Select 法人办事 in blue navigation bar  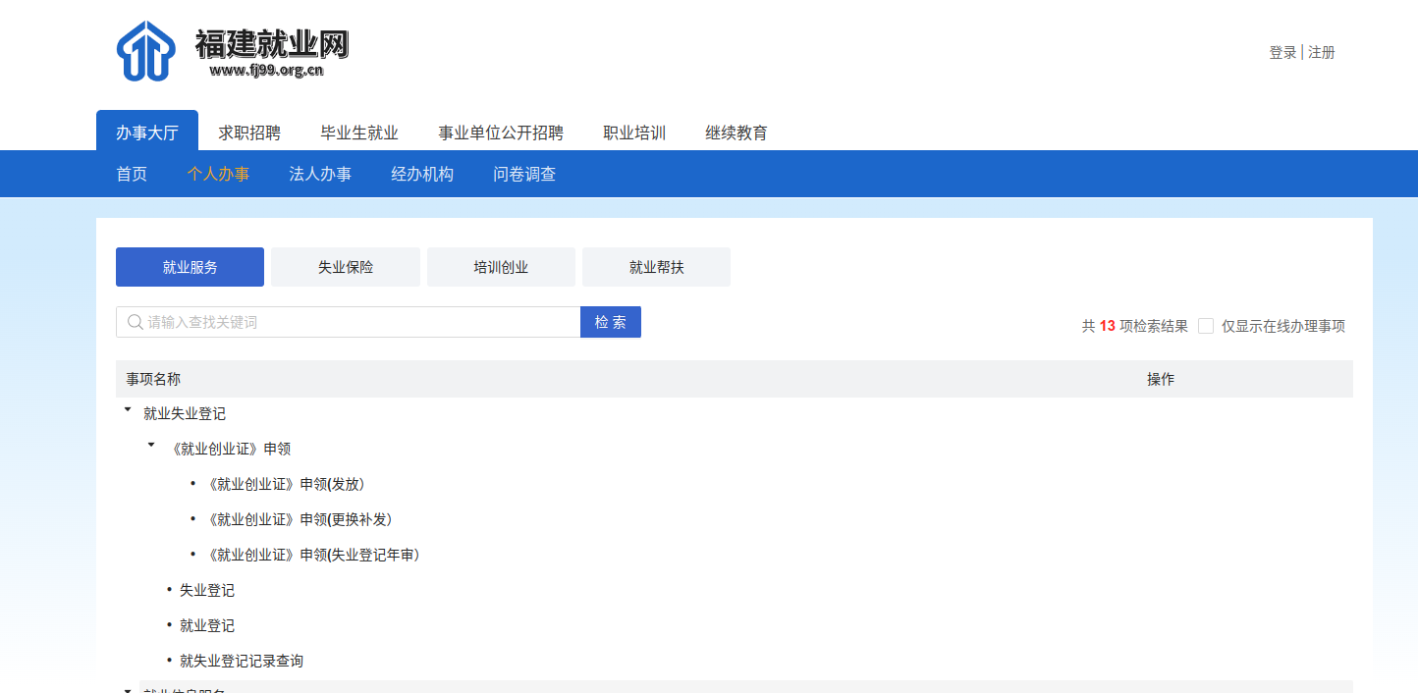(320, 174)
